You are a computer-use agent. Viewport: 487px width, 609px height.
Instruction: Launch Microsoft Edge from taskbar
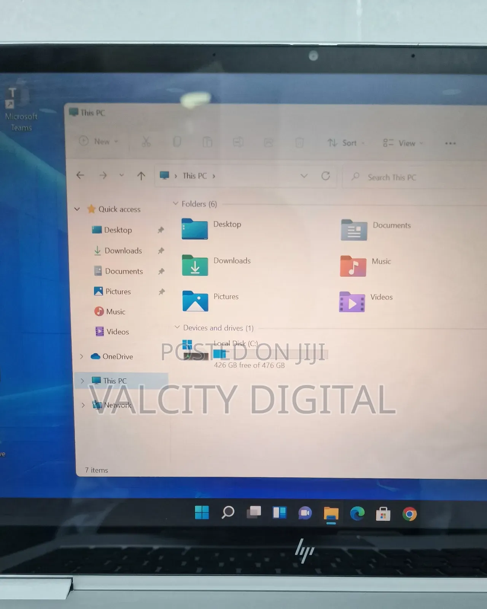click(357, 514)
